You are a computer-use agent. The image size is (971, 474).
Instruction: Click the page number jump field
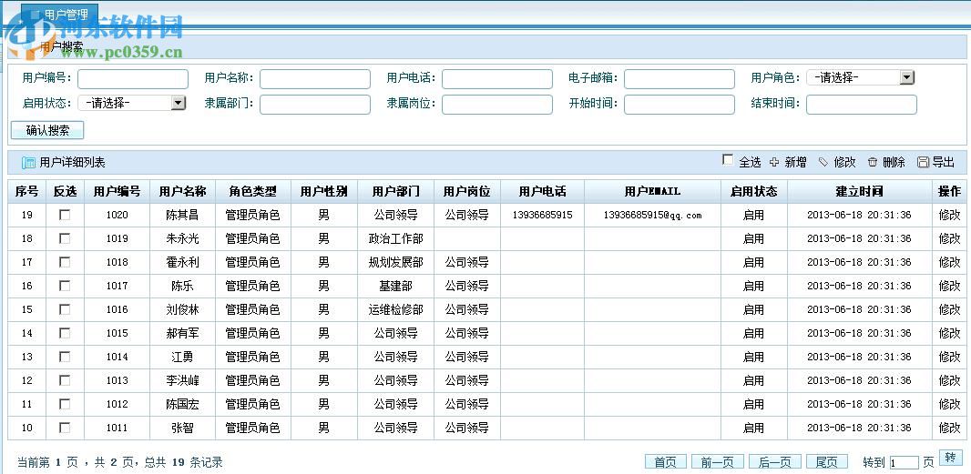click(905, 462)
